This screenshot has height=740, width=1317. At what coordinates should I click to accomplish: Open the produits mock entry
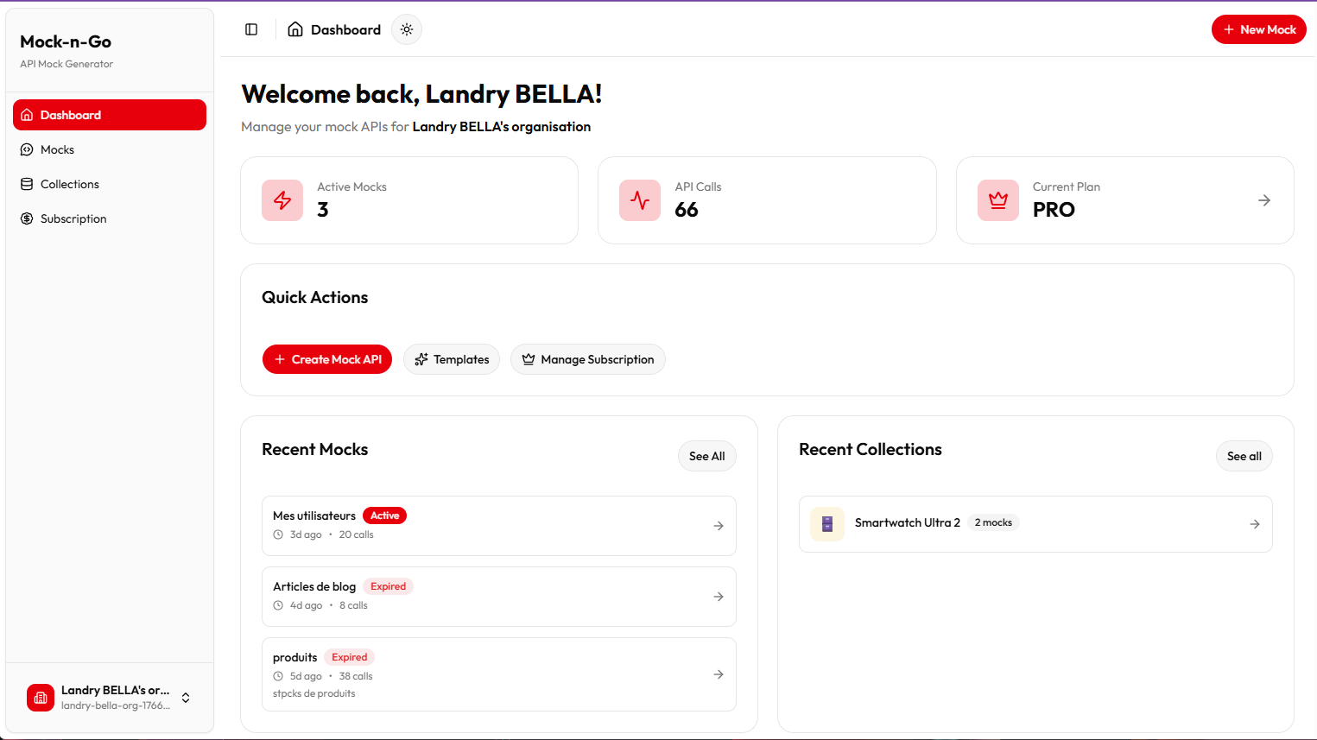click(x=498, y=674)
